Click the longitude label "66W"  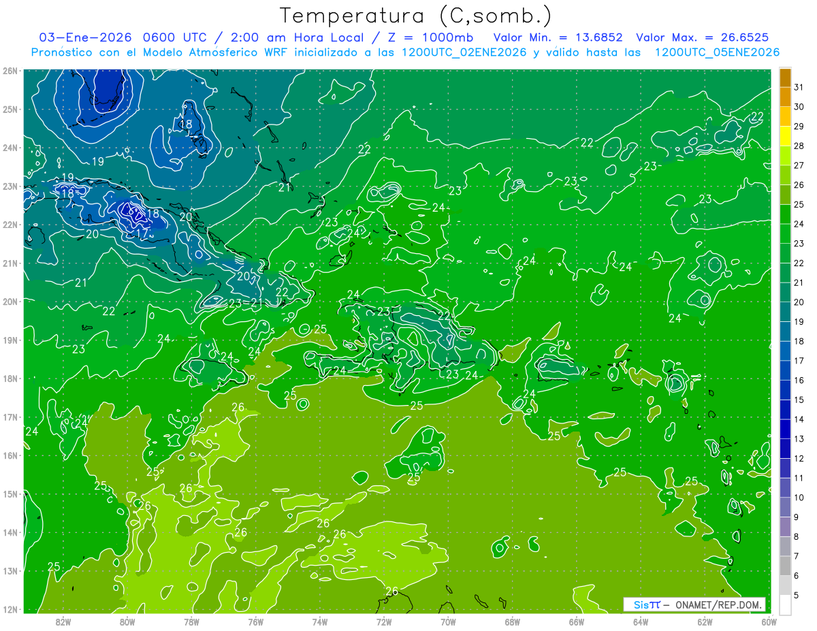576,621
